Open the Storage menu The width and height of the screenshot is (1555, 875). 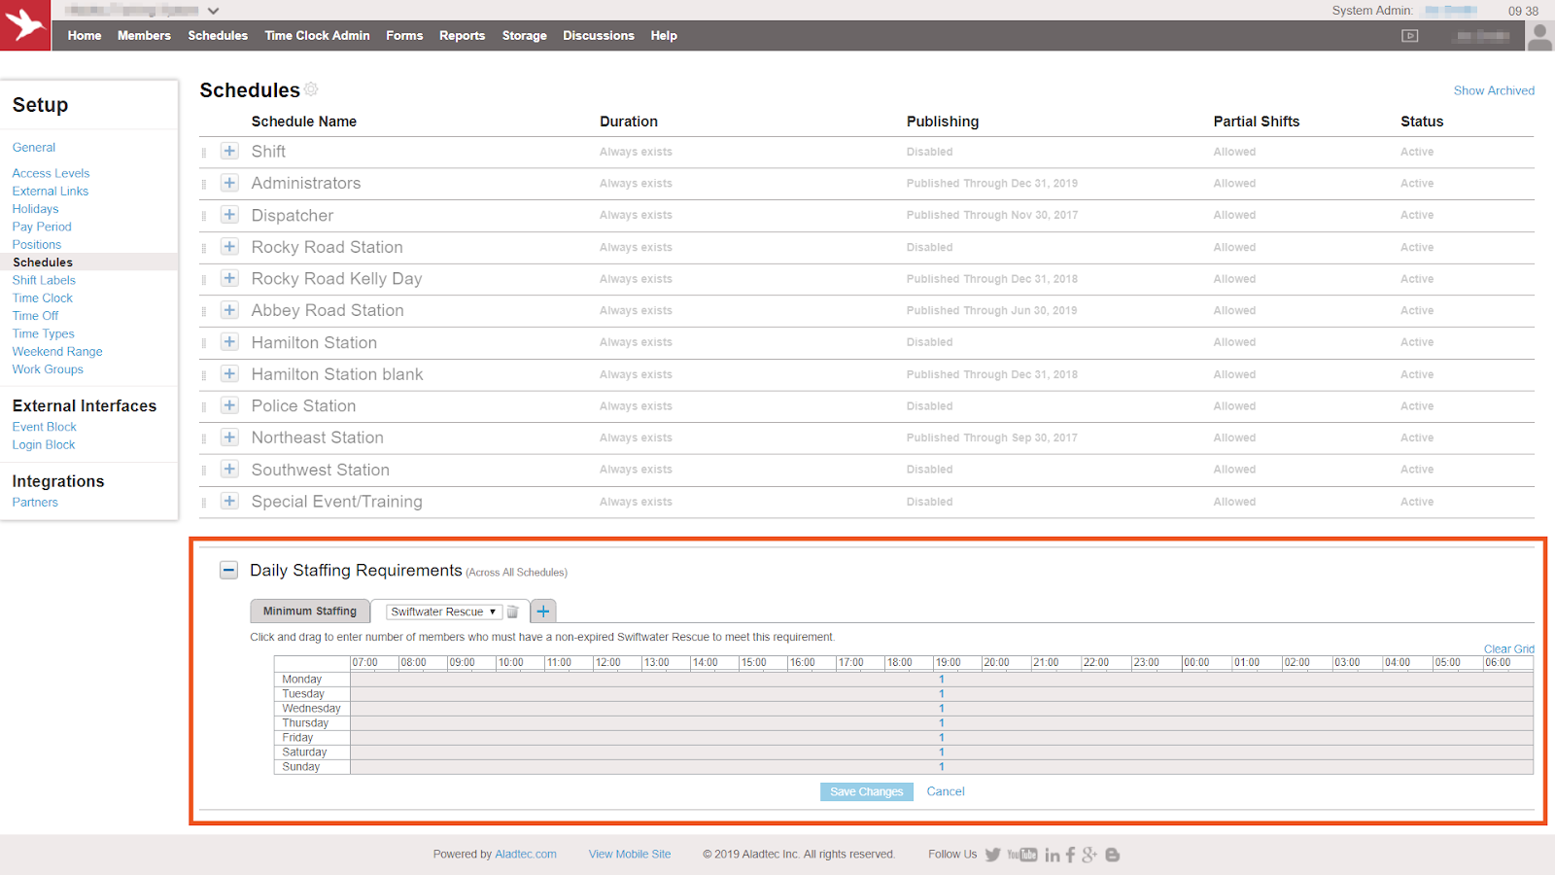click(524, 36)
